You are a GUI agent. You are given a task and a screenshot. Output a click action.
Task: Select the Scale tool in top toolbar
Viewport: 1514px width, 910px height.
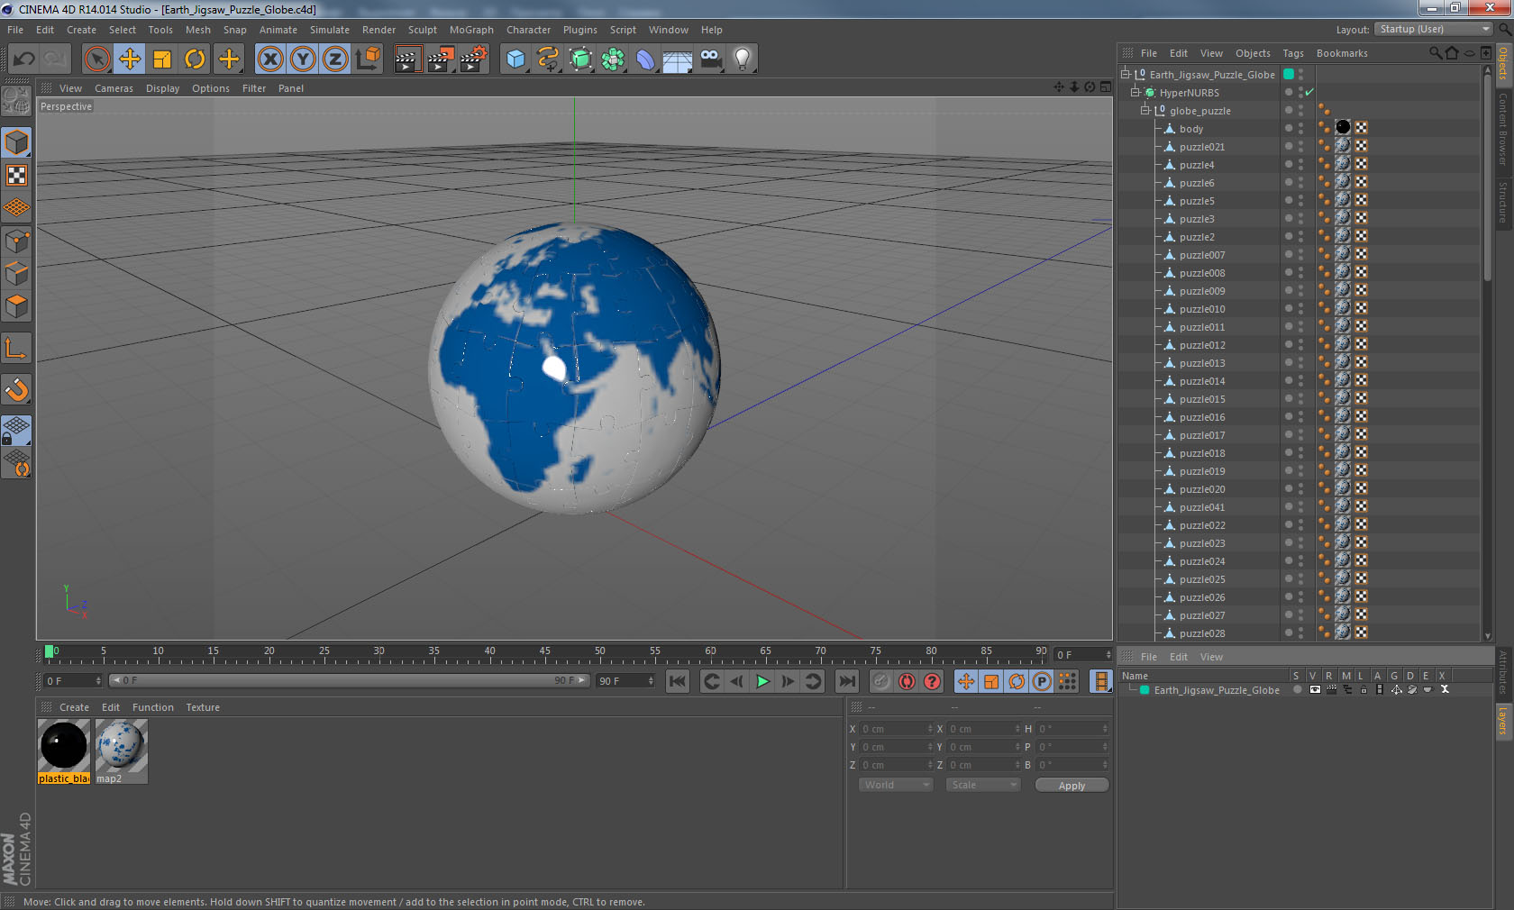point(162,59)
